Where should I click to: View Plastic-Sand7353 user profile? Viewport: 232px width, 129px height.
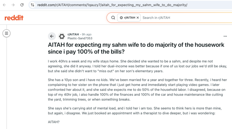(x=80, y=38)
